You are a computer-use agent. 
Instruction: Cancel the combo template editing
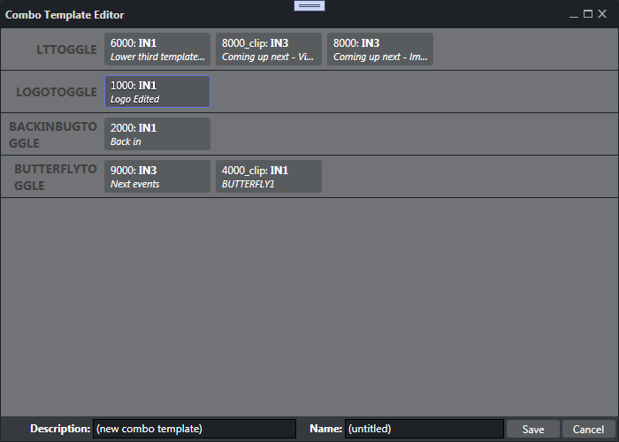click(588, 429)
